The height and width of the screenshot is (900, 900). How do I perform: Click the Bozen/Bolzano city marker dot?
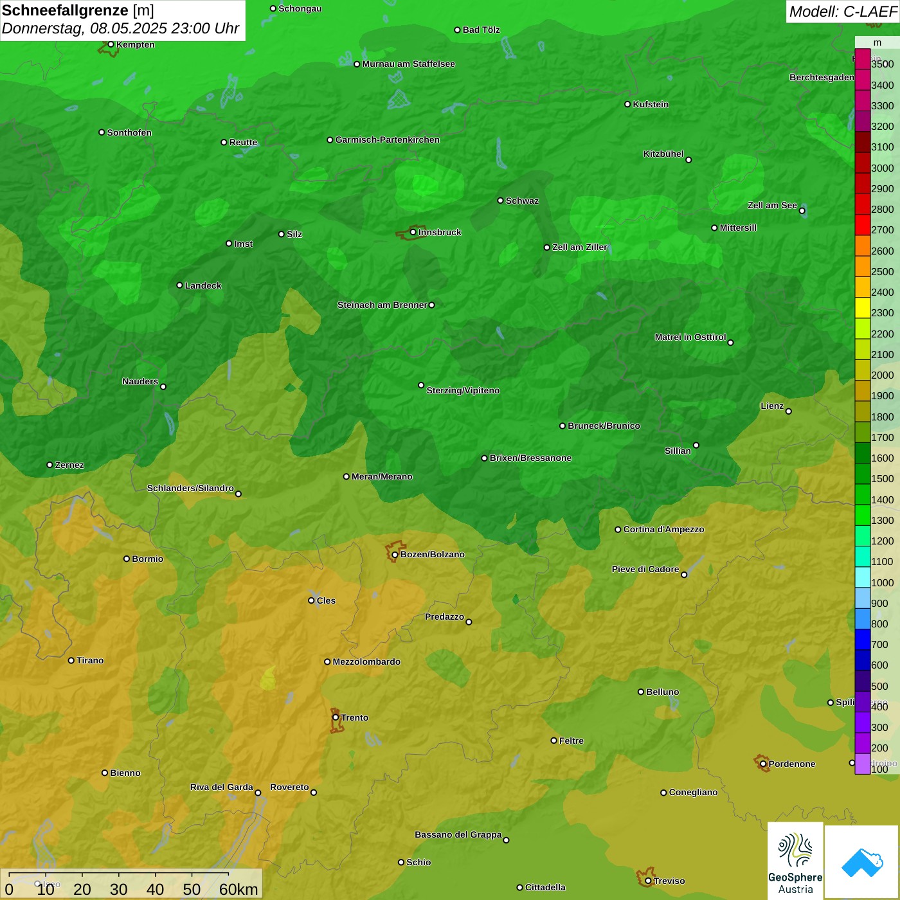(395, 554)
